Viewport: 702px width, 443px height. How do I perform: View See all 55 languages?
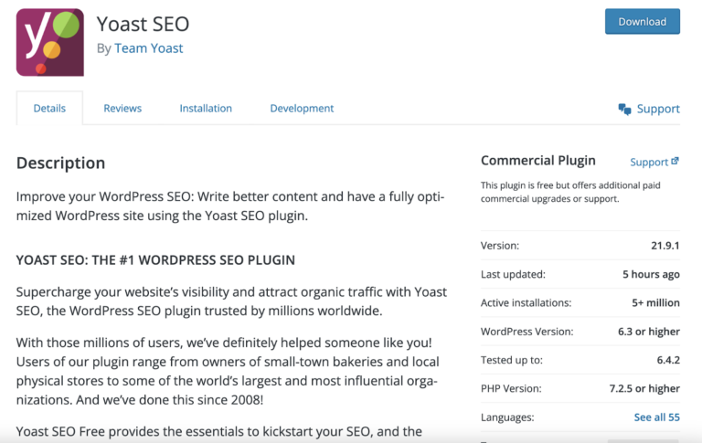coord(657,417)
